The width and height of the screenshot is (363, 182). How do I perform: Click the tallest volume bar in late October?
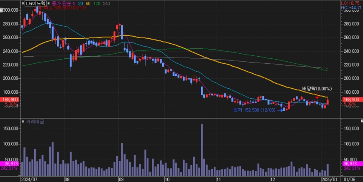pos(202,150)
